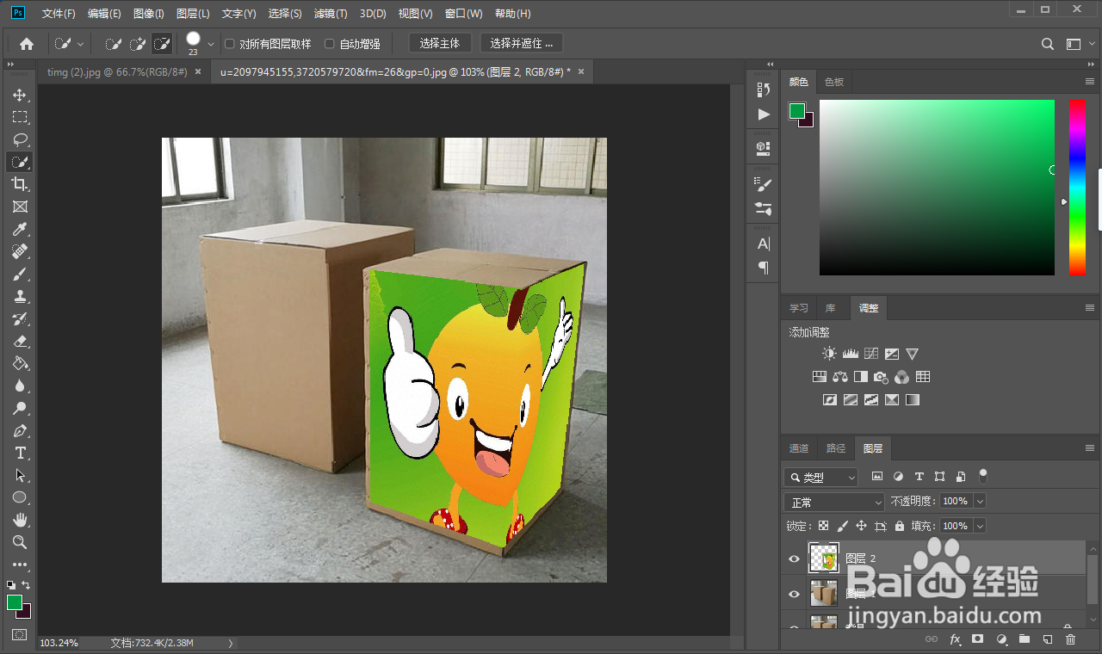
Task: Open the 正常 blend mode dropdown
Action: (x=834, y=502)
